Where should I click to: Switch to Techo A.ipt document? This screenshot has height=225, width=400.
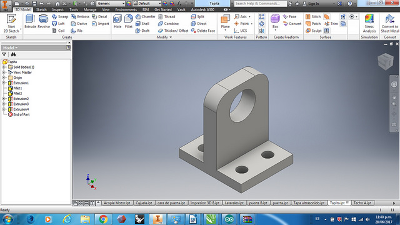point(362,203)
